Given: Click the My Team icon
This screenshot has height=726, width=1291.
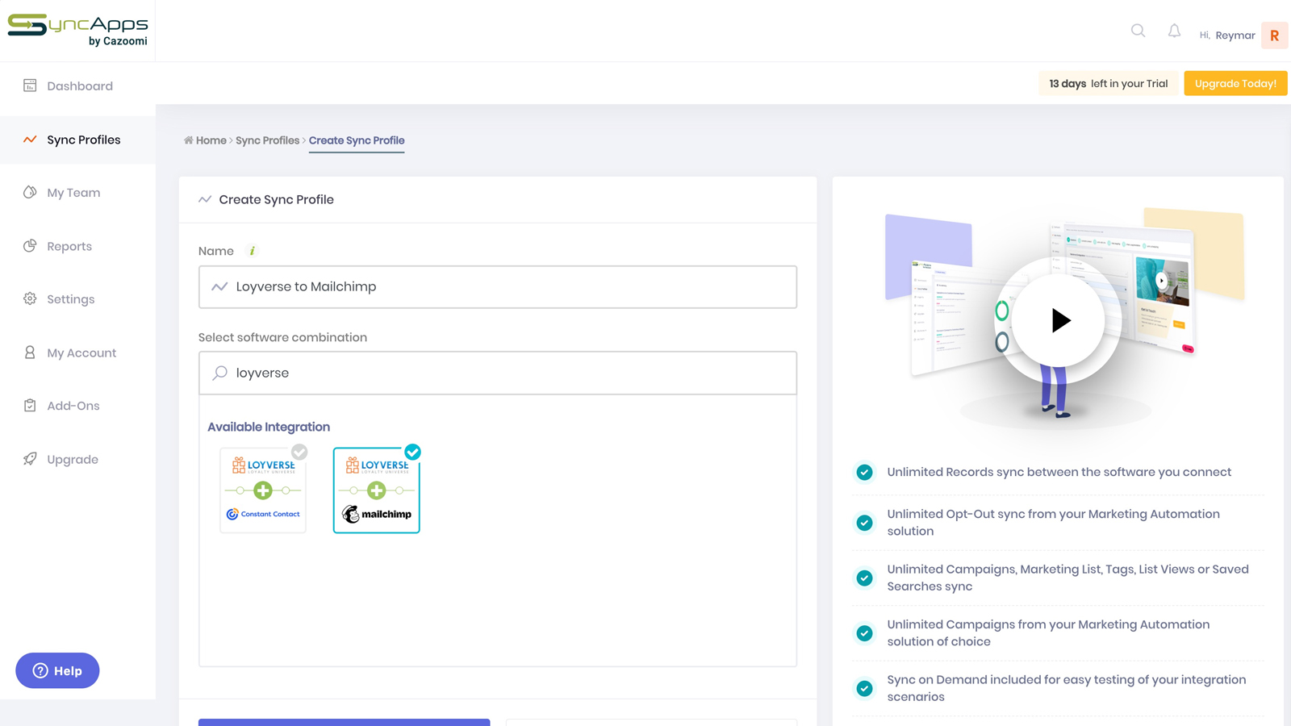Looking at the screenshot, I should point(29,192).
